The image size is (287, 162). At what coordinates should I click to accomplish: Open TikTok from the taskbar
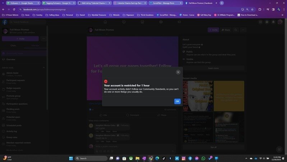pos(164,158)
